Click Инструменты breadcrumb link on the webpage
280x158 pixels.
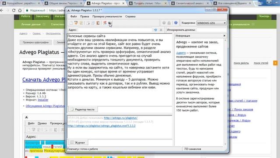click(53, 33)
